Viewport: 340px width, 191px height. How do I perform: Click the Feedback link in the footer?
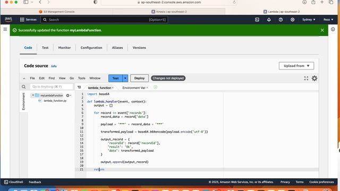[x=35, y=182]
